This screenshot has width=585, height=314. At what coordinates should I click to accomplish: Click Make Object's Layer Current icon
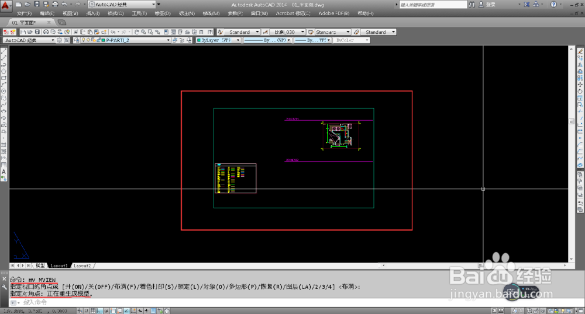pos(174,40)
